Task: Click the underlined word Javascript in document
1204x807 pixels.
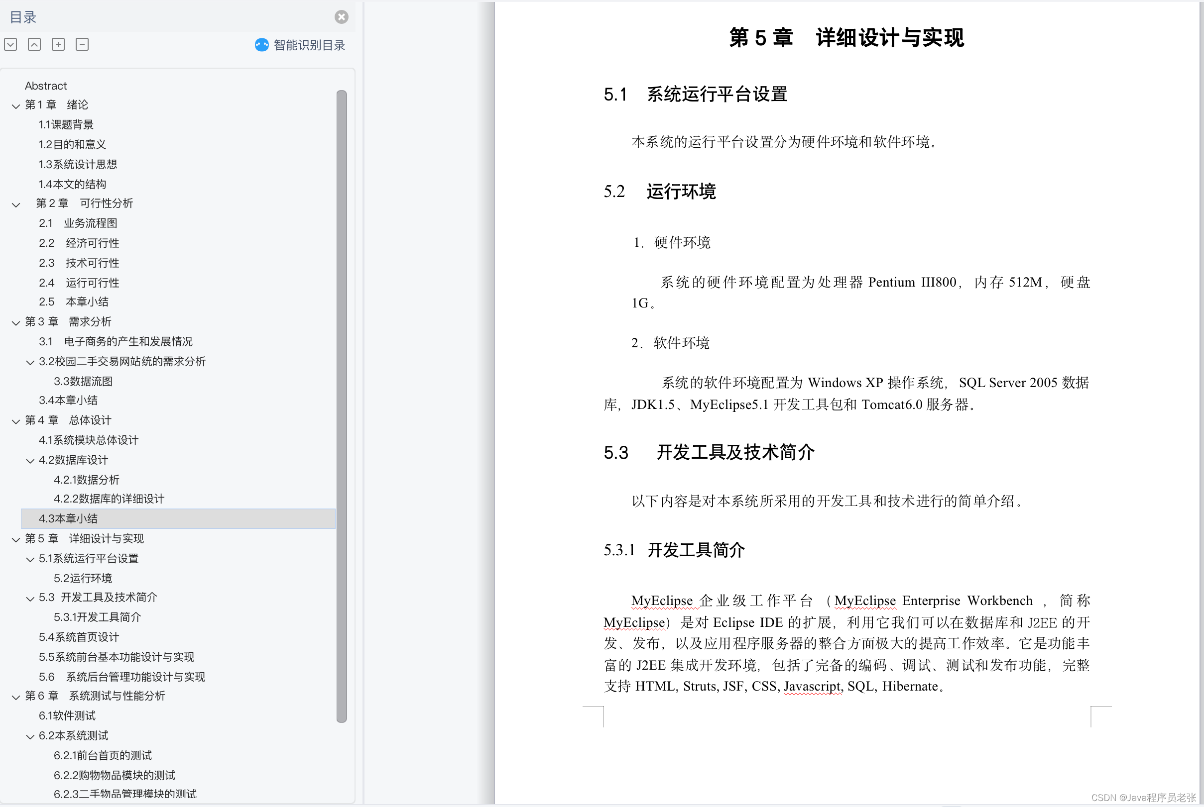Action: click(x=812, y=687)
